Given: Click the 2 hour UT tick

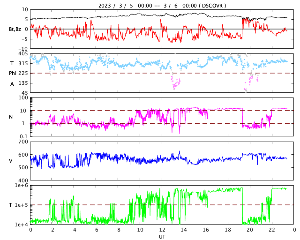Looking at the screenshot, I should pyautogui.click(x=52, y=230).
